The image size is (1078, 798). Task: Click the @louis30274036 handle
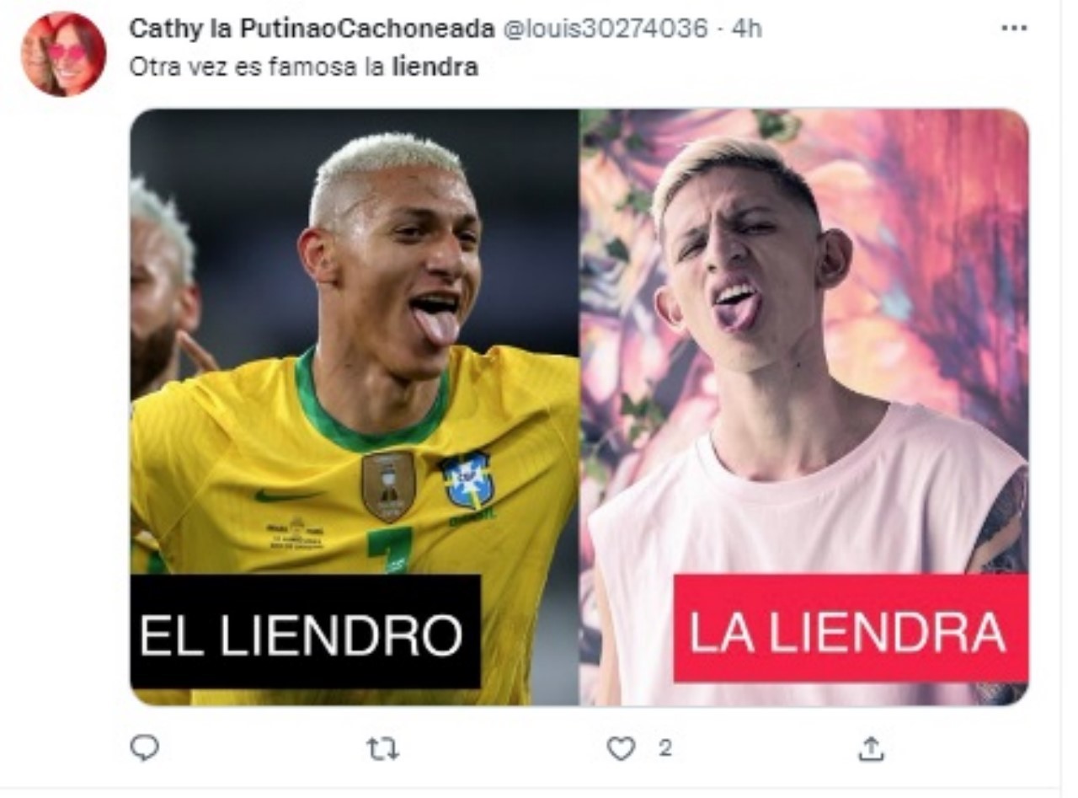[x=605, y=29]
